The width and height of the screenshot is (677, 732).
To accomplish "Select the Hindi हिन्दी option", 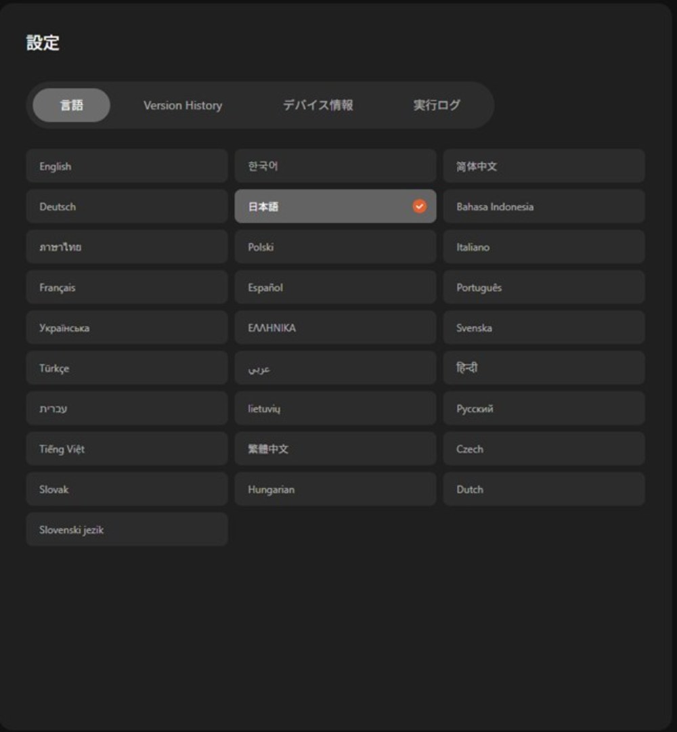I will (544, 368).
